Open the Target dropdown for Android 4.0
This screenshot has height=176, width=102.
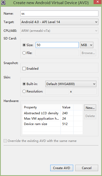[59, 22]
